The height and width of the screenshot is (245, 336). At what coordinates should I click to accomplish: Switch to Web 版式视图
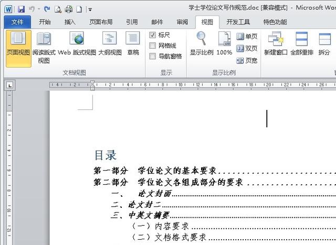(77, 44)
